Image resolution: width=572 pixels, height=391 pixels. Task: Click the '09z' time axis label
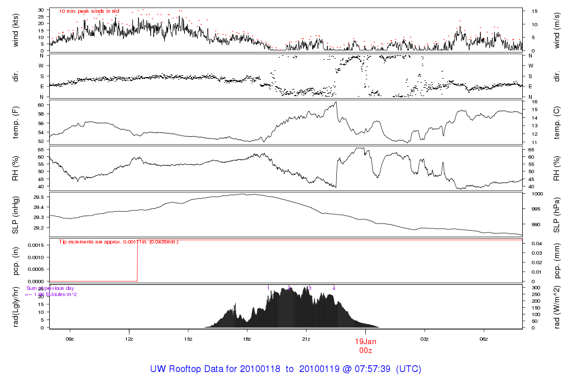click(x=70, y=339)
